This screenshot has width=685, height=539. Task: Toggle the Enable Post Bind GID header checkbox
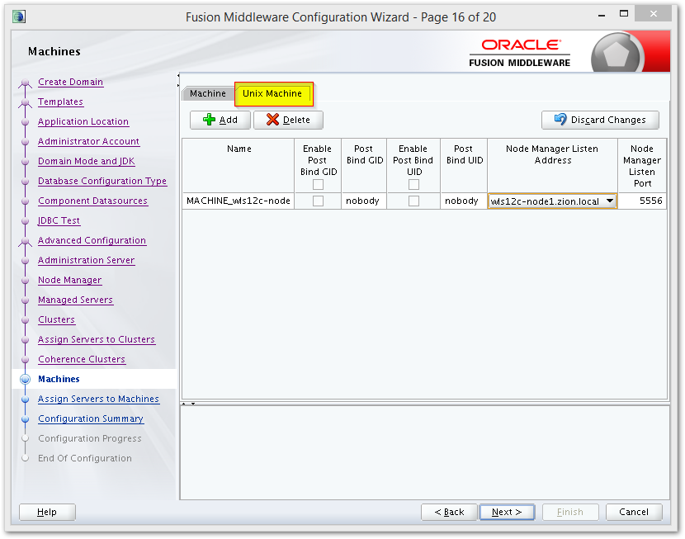(318, 185)
